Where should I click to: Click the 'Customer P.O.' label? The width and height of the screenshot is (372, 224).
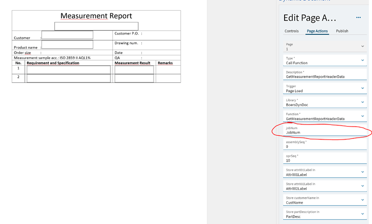pos(127,33)
